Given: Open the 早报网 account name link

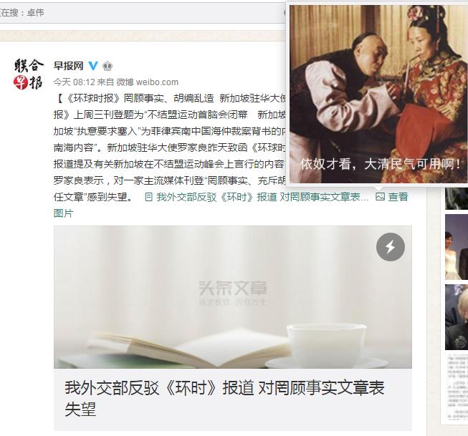Looking at the screenshot, I should tap(68, 66).
